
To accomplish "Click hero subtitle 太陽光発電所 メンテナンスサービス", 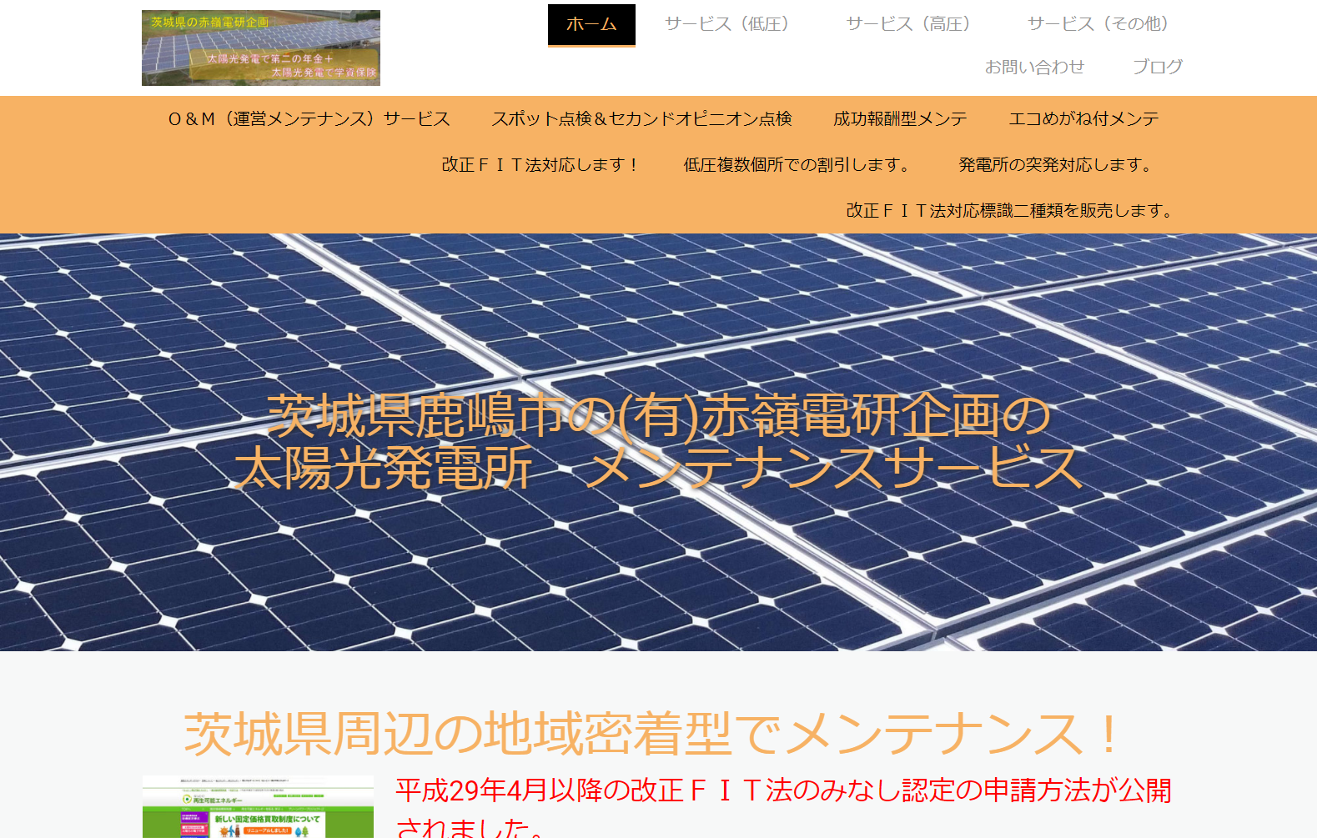I will 658,467.
